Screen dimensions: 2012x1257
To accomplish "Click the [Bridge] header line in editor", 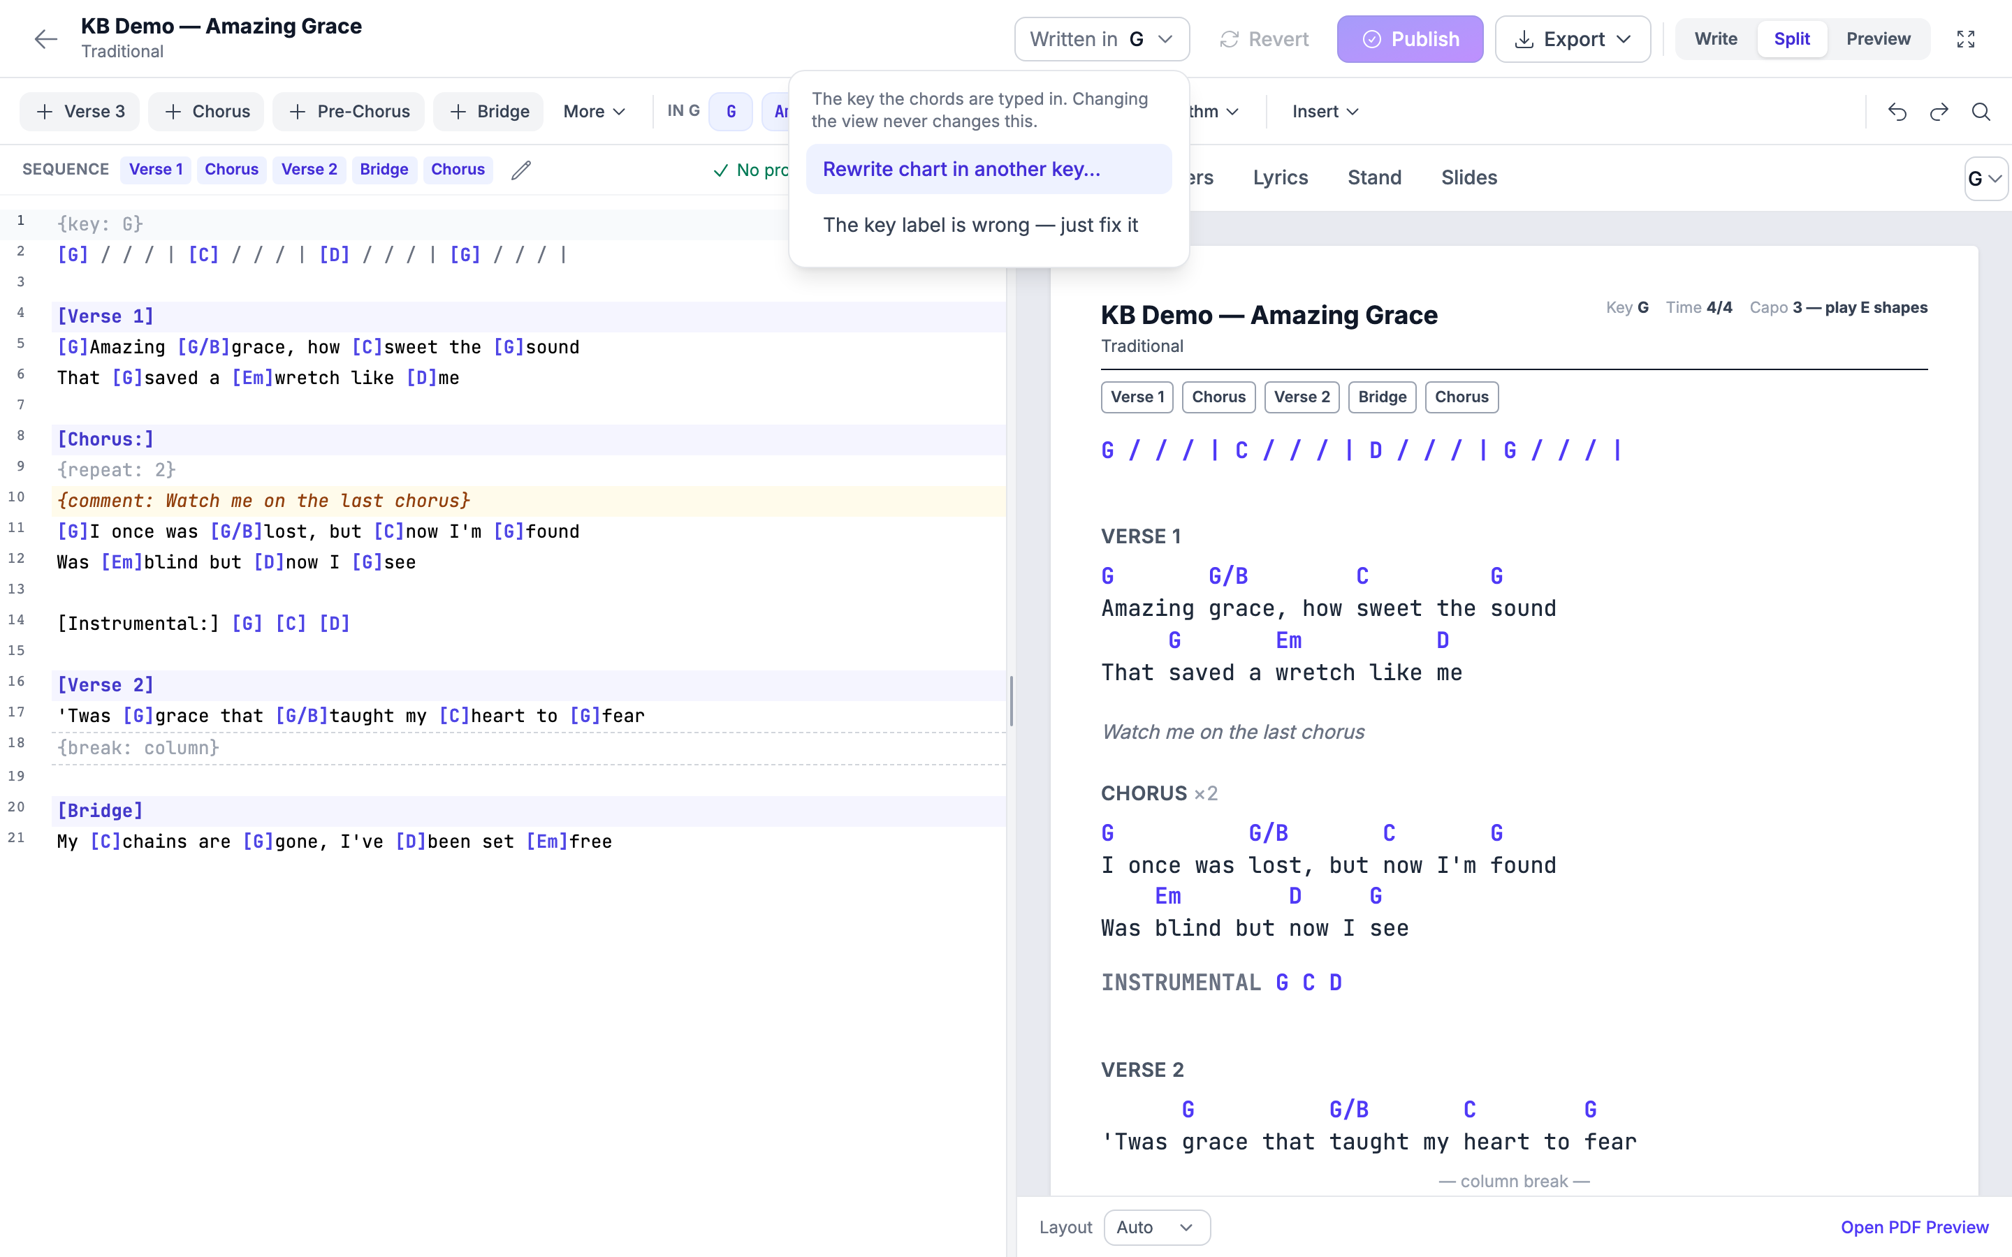I will [529, 811].
